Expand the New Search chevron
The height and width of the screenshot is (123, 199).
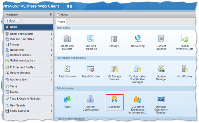pos(51,105)
